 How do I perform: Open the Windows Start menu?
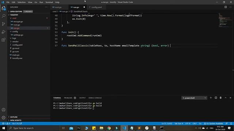4,128
